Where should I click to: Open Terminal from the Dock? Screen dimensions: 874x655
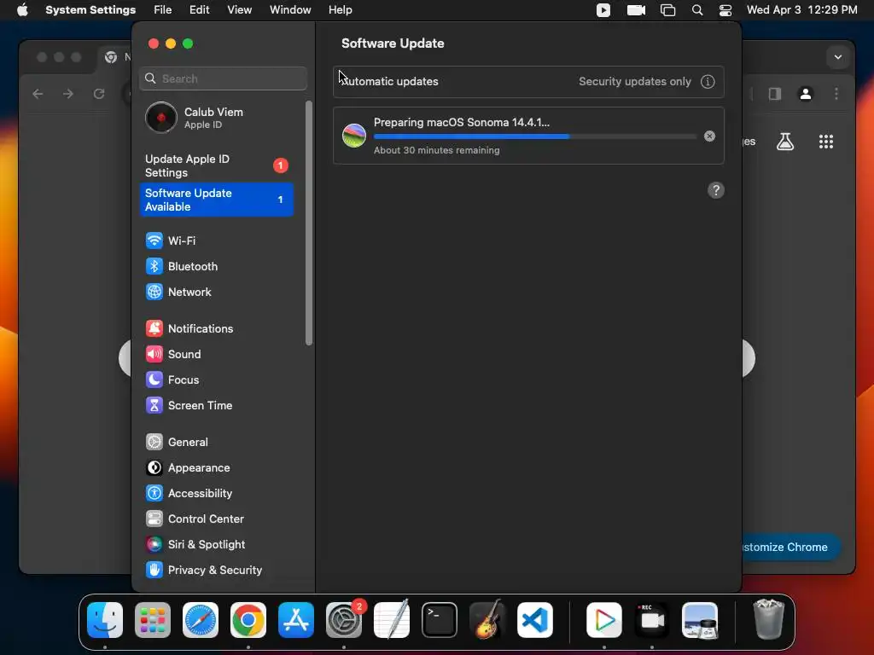pyautogui.click(x=440, y=620)
